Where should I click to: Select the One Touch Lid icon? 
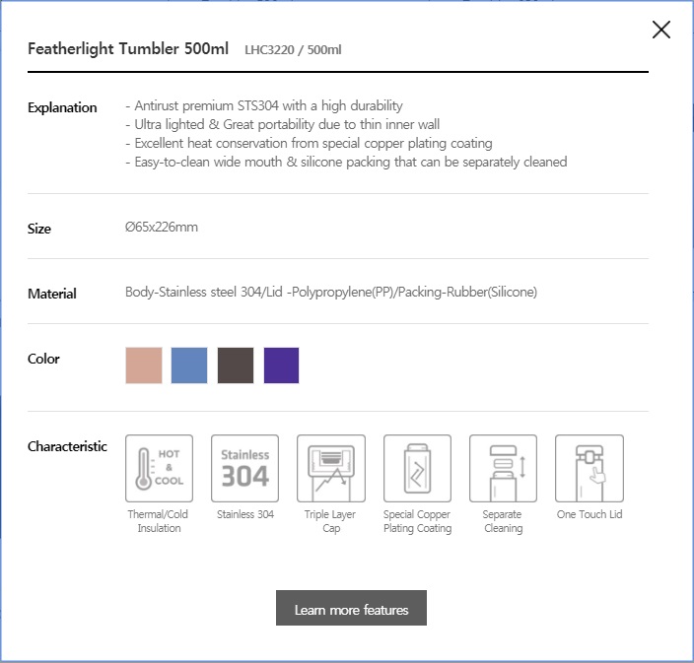590,468
